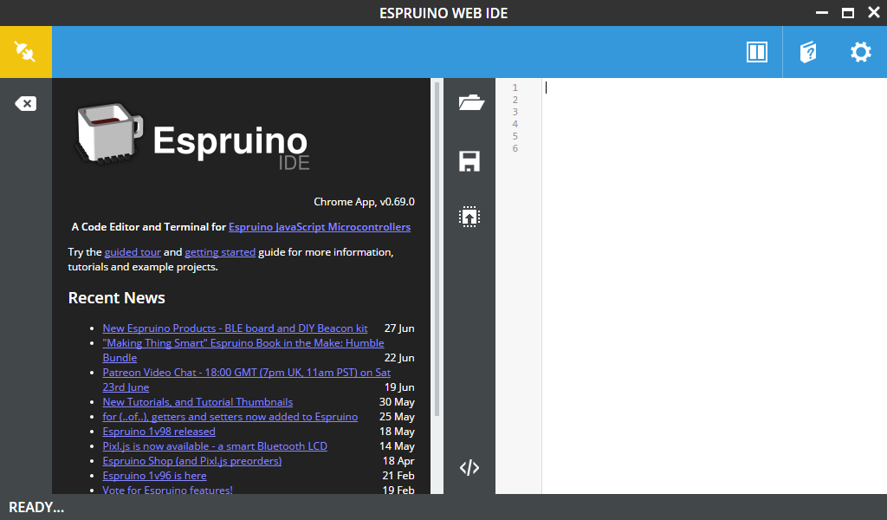Click the 27 Jun date entry
Image resolution: width=887 pixels, height=520 pixels.
tap(399, 328)
